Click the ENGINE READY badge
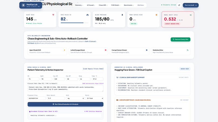Image resolution: width=218 pixels, height=122 pixels. point(185,69)
